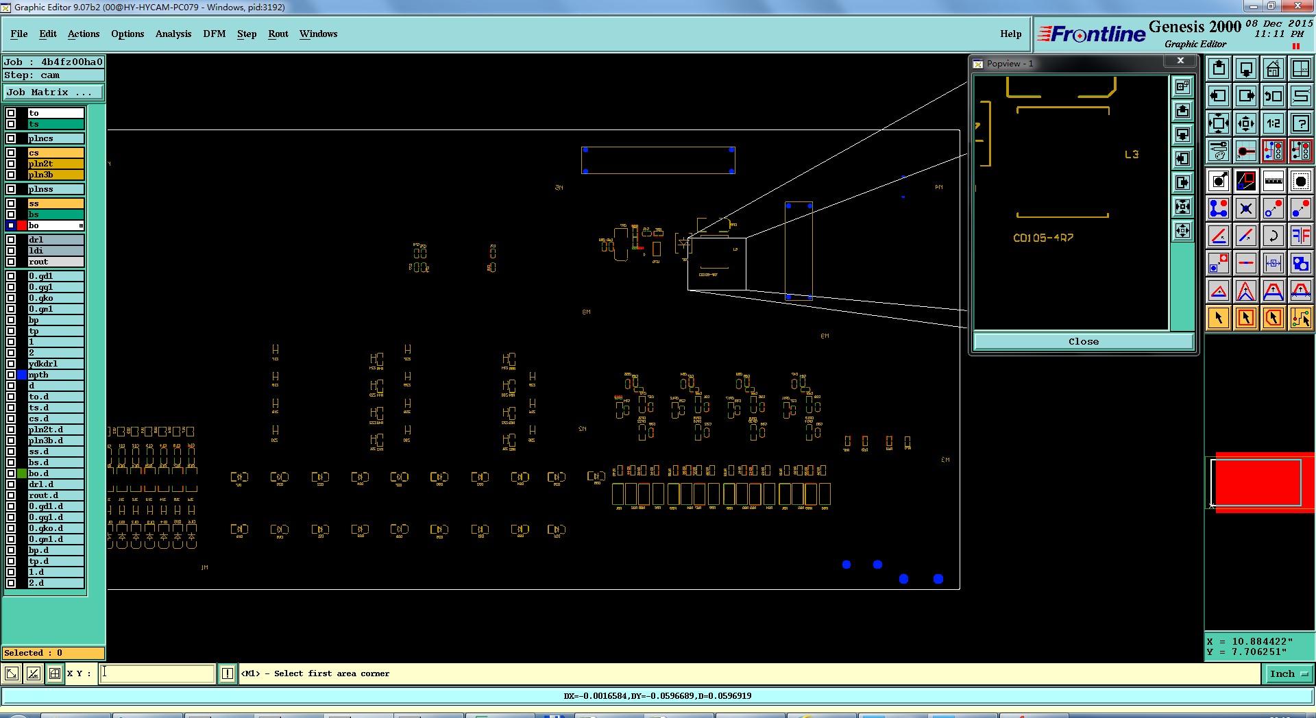
Task: Click into the X Y coordinate input field
Action: (158, 673)
